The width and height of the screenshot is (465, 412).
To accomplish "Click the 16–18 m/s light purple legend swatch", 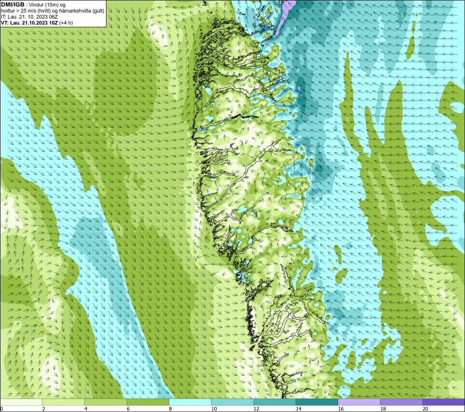I will (359, 402).
